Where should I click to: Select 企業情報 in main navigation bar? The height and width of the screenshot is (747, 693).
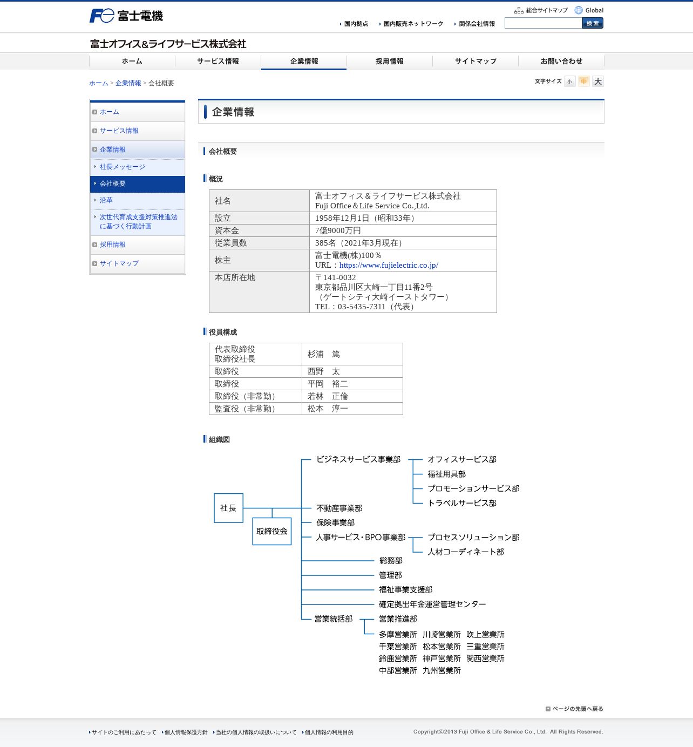pyautogui.click(x=304, y=62)
